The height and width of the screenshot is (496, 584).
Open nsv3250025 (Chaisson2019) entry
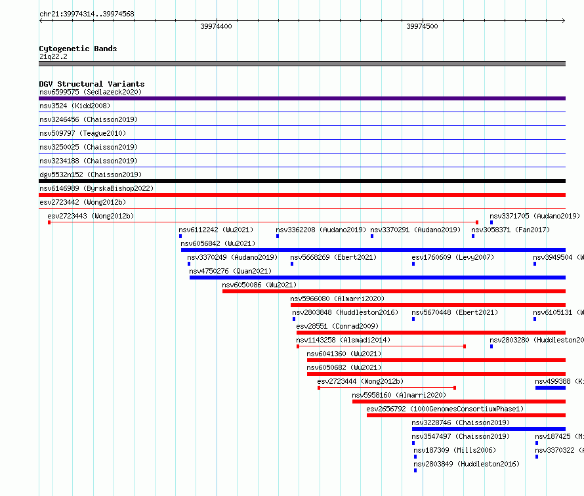pyautogui.click(x=89, y=147)
